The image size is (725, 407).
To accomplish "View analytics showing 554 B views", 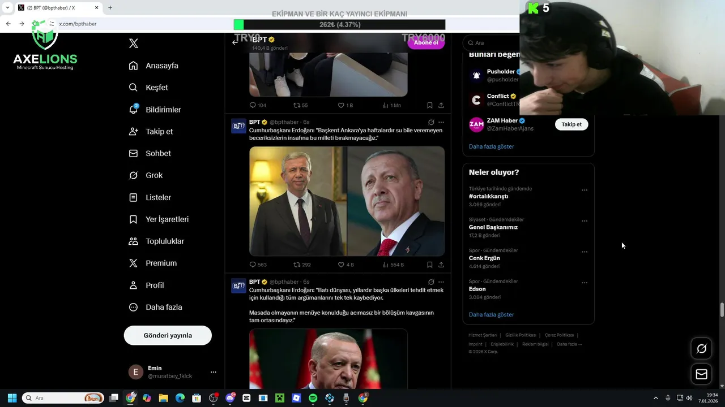I will [385, 265].
